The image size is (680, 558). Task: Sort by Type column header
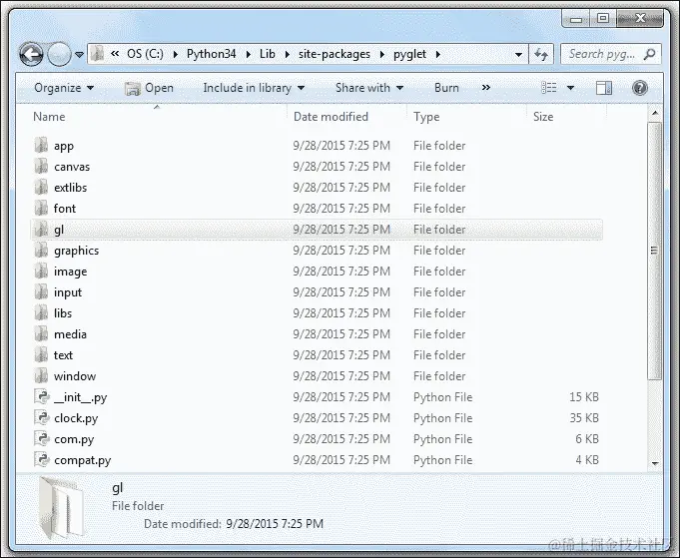coord(426,117)
